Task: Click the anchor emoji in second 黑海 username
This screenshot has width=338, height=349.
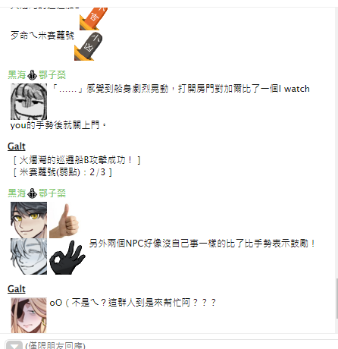Action: 32,193
